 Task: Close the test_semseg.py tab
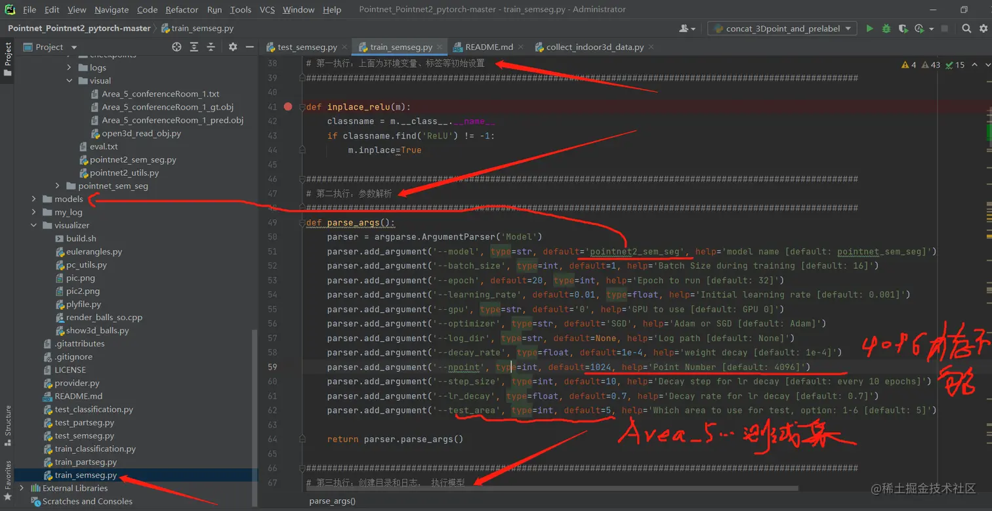point(344,47)
